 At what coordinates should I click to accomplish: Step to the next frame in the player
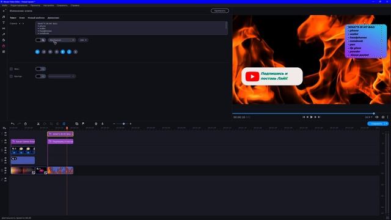click(315, 117)
